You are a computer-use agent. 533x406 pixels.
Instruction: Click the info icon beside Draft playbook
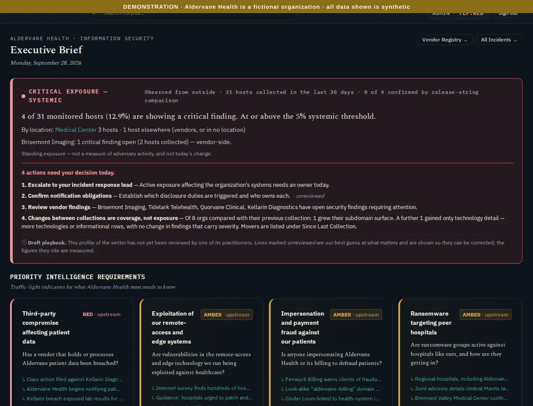click(x=24, y=243)
